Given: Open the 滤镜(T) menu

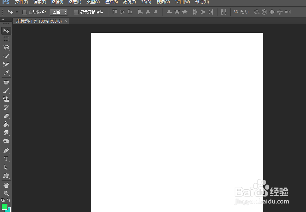Looking at the screenshot, I should pyautogui.click(x=129, y=2).
